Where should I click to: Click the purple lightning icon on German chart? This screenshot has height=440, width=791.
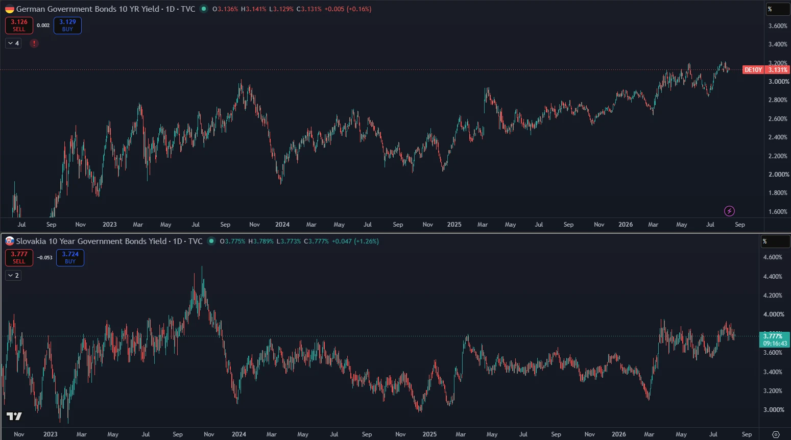tap(729, 211)
